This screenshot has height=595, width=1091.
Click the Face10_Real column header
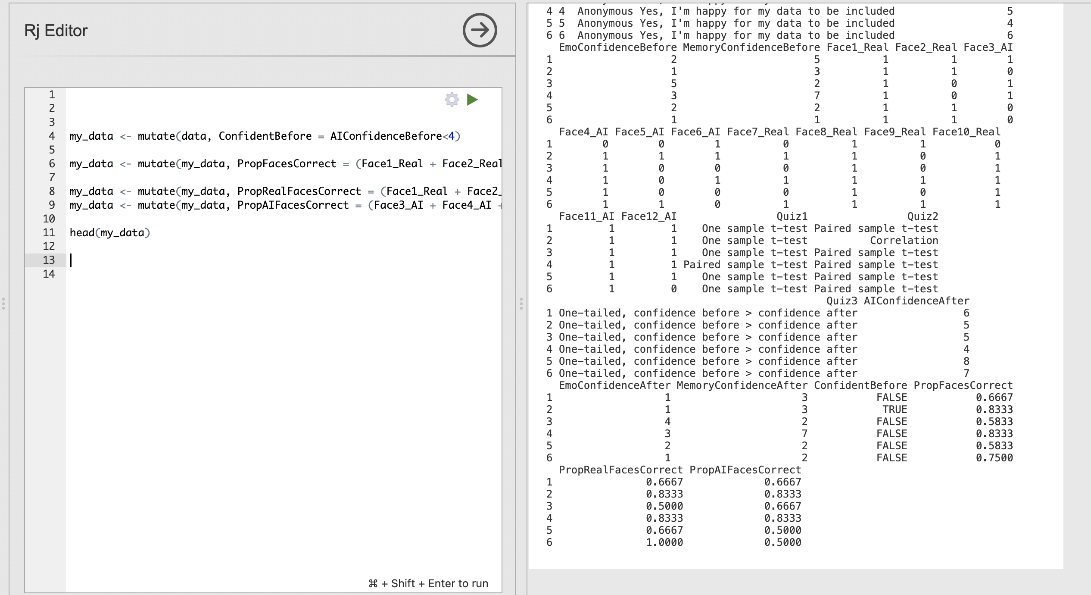pos(966,132)
